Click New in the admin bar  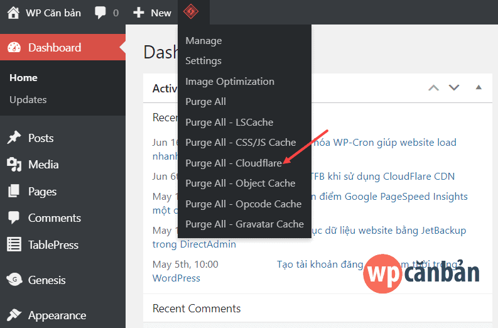pyautogui.click(x=161, y=13)
